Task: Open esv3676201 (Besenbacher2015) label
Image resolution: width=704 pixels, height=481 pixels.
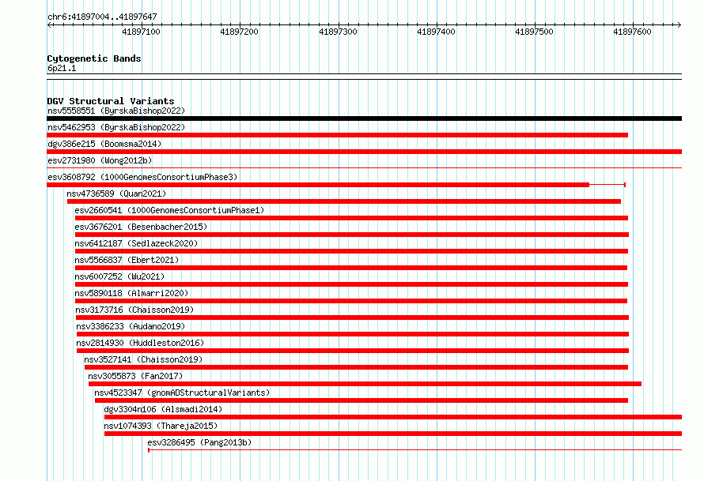Action: click(141, 227)
